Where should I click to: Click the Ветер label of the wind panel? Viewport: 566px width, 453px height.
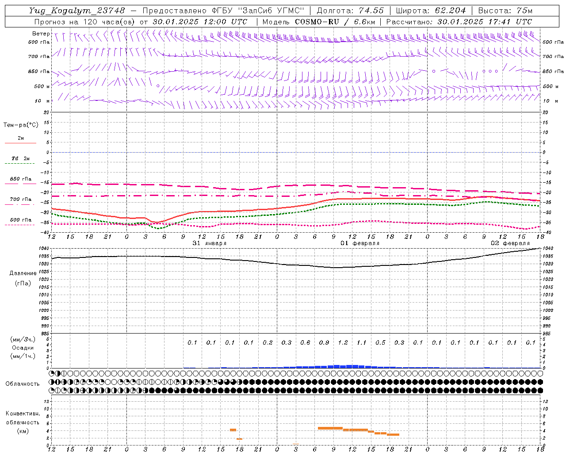pos(41,34)
